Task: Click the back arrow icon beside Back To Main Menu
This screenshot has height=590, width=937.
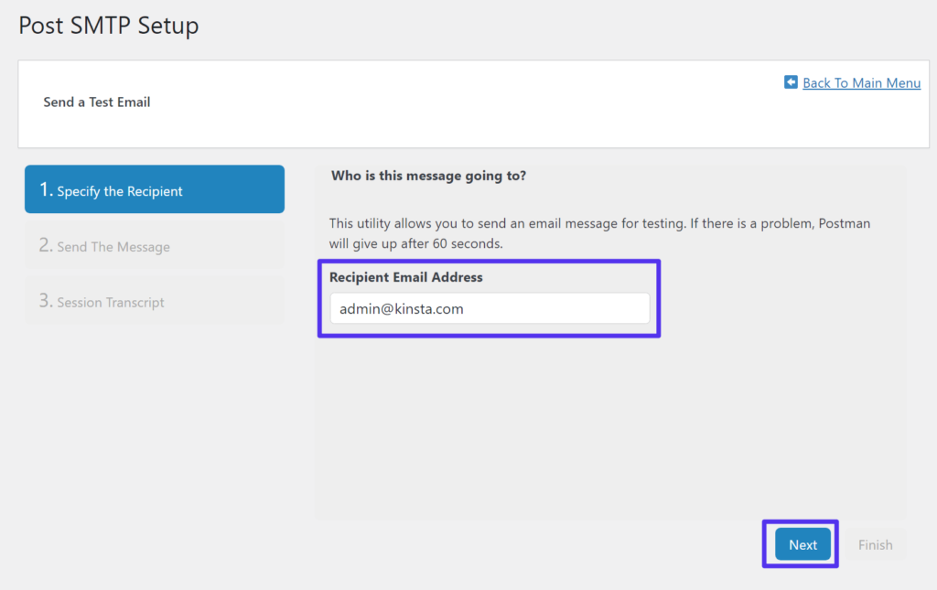Action: (791, 82)
